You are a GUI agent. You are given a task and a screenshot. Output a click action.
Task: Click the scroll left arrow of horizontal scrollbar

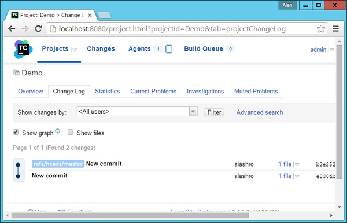(x=8, y=216)
